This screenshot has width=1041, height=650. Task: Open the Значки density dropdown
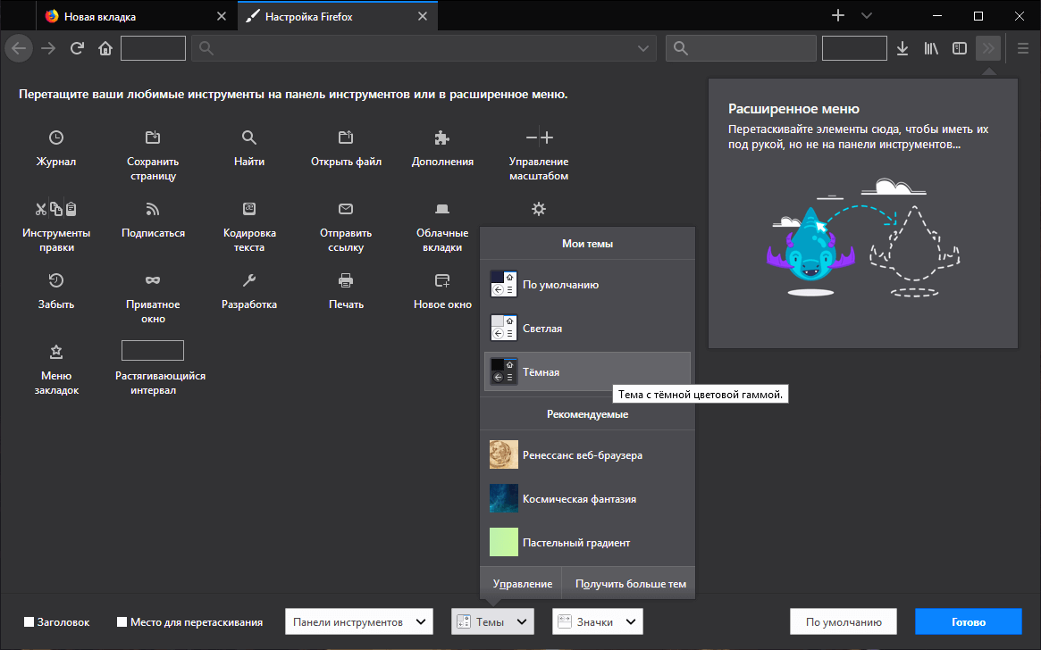pyautogui.click(x=597, y=621)
